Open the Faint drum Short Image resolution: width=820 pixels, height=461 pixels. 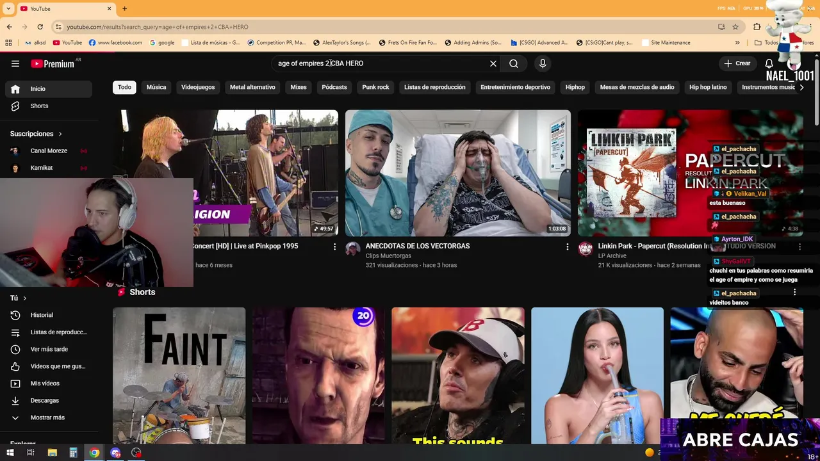coord(179,375)
